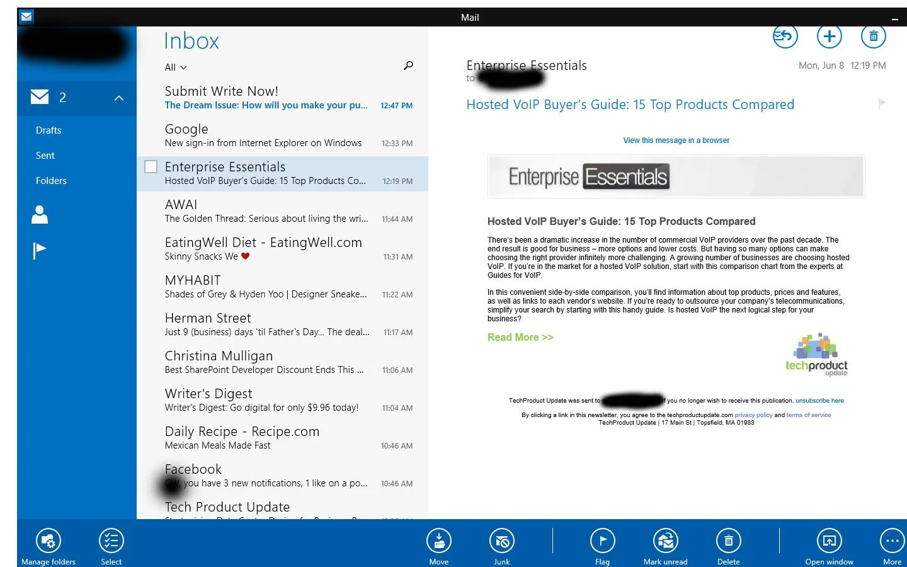
Task: Show flagged messages via sidebar flag icon
Action: pyautogui.click(x=39, y=250)
